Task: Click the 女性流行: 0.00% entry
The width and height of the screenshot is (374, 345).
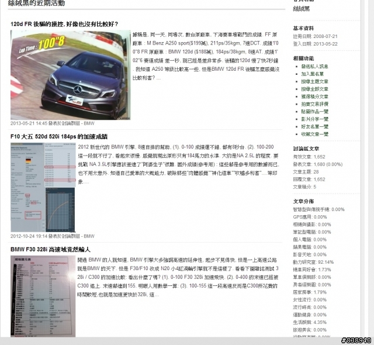Action: pos(310,299)
